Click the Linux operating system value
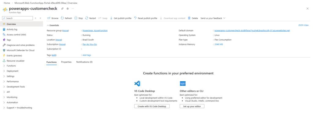This screenshot has width=313, height=124. click(x=217, y=35)
